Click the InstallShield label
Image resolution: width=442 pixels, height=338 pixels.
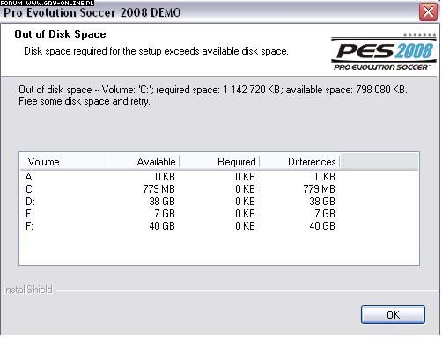27,290
